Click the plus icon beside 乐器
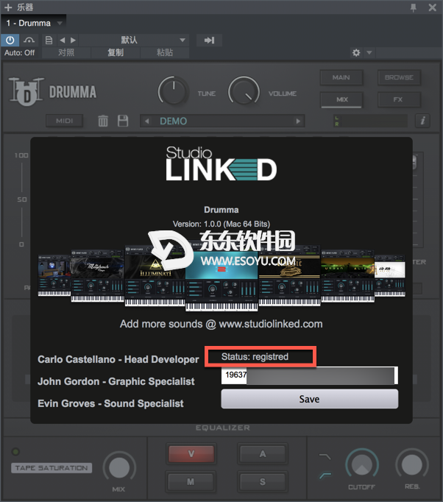Image resolution: width=443 pixels, height=502 pixels. tap(8, 7)
